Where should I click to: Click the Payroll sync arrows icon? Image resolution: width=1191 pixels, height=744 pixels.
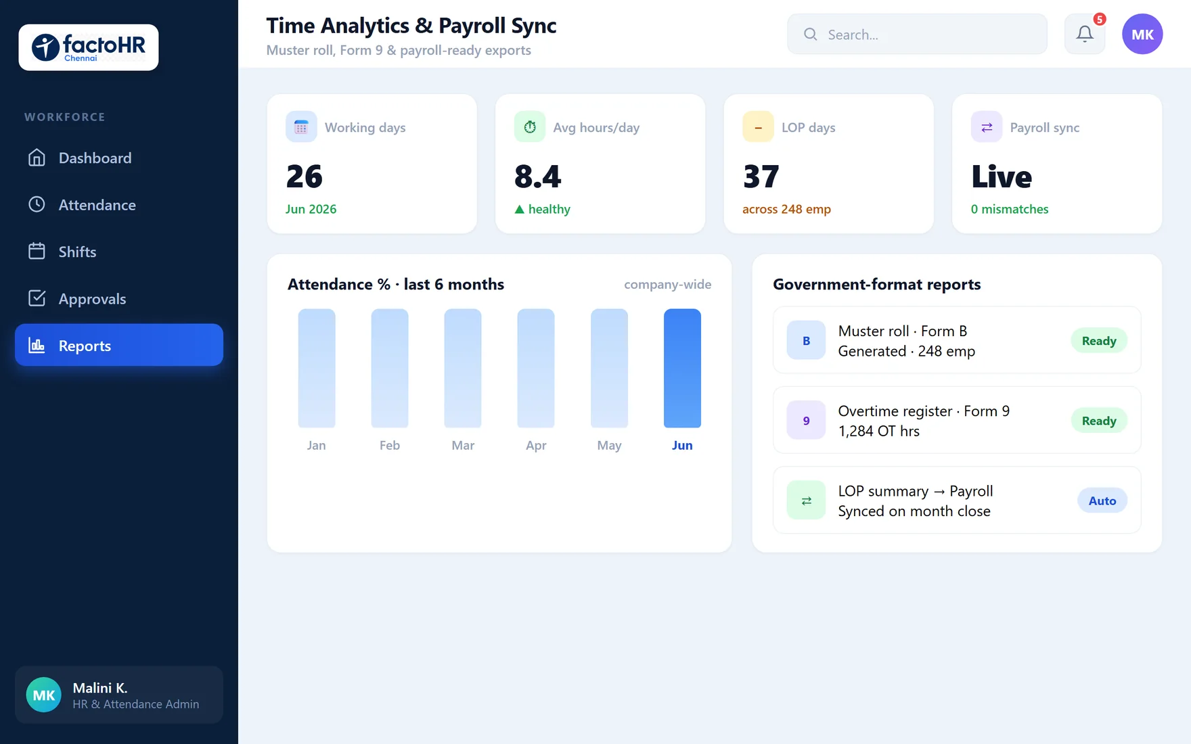987,126
